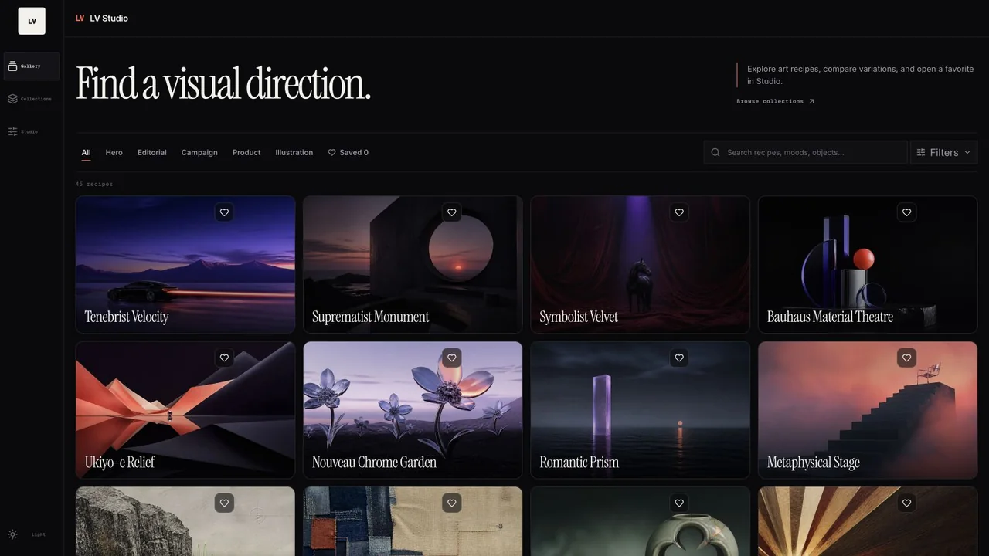Open the Suprematist Monument recipe card

tap(413, 264)
